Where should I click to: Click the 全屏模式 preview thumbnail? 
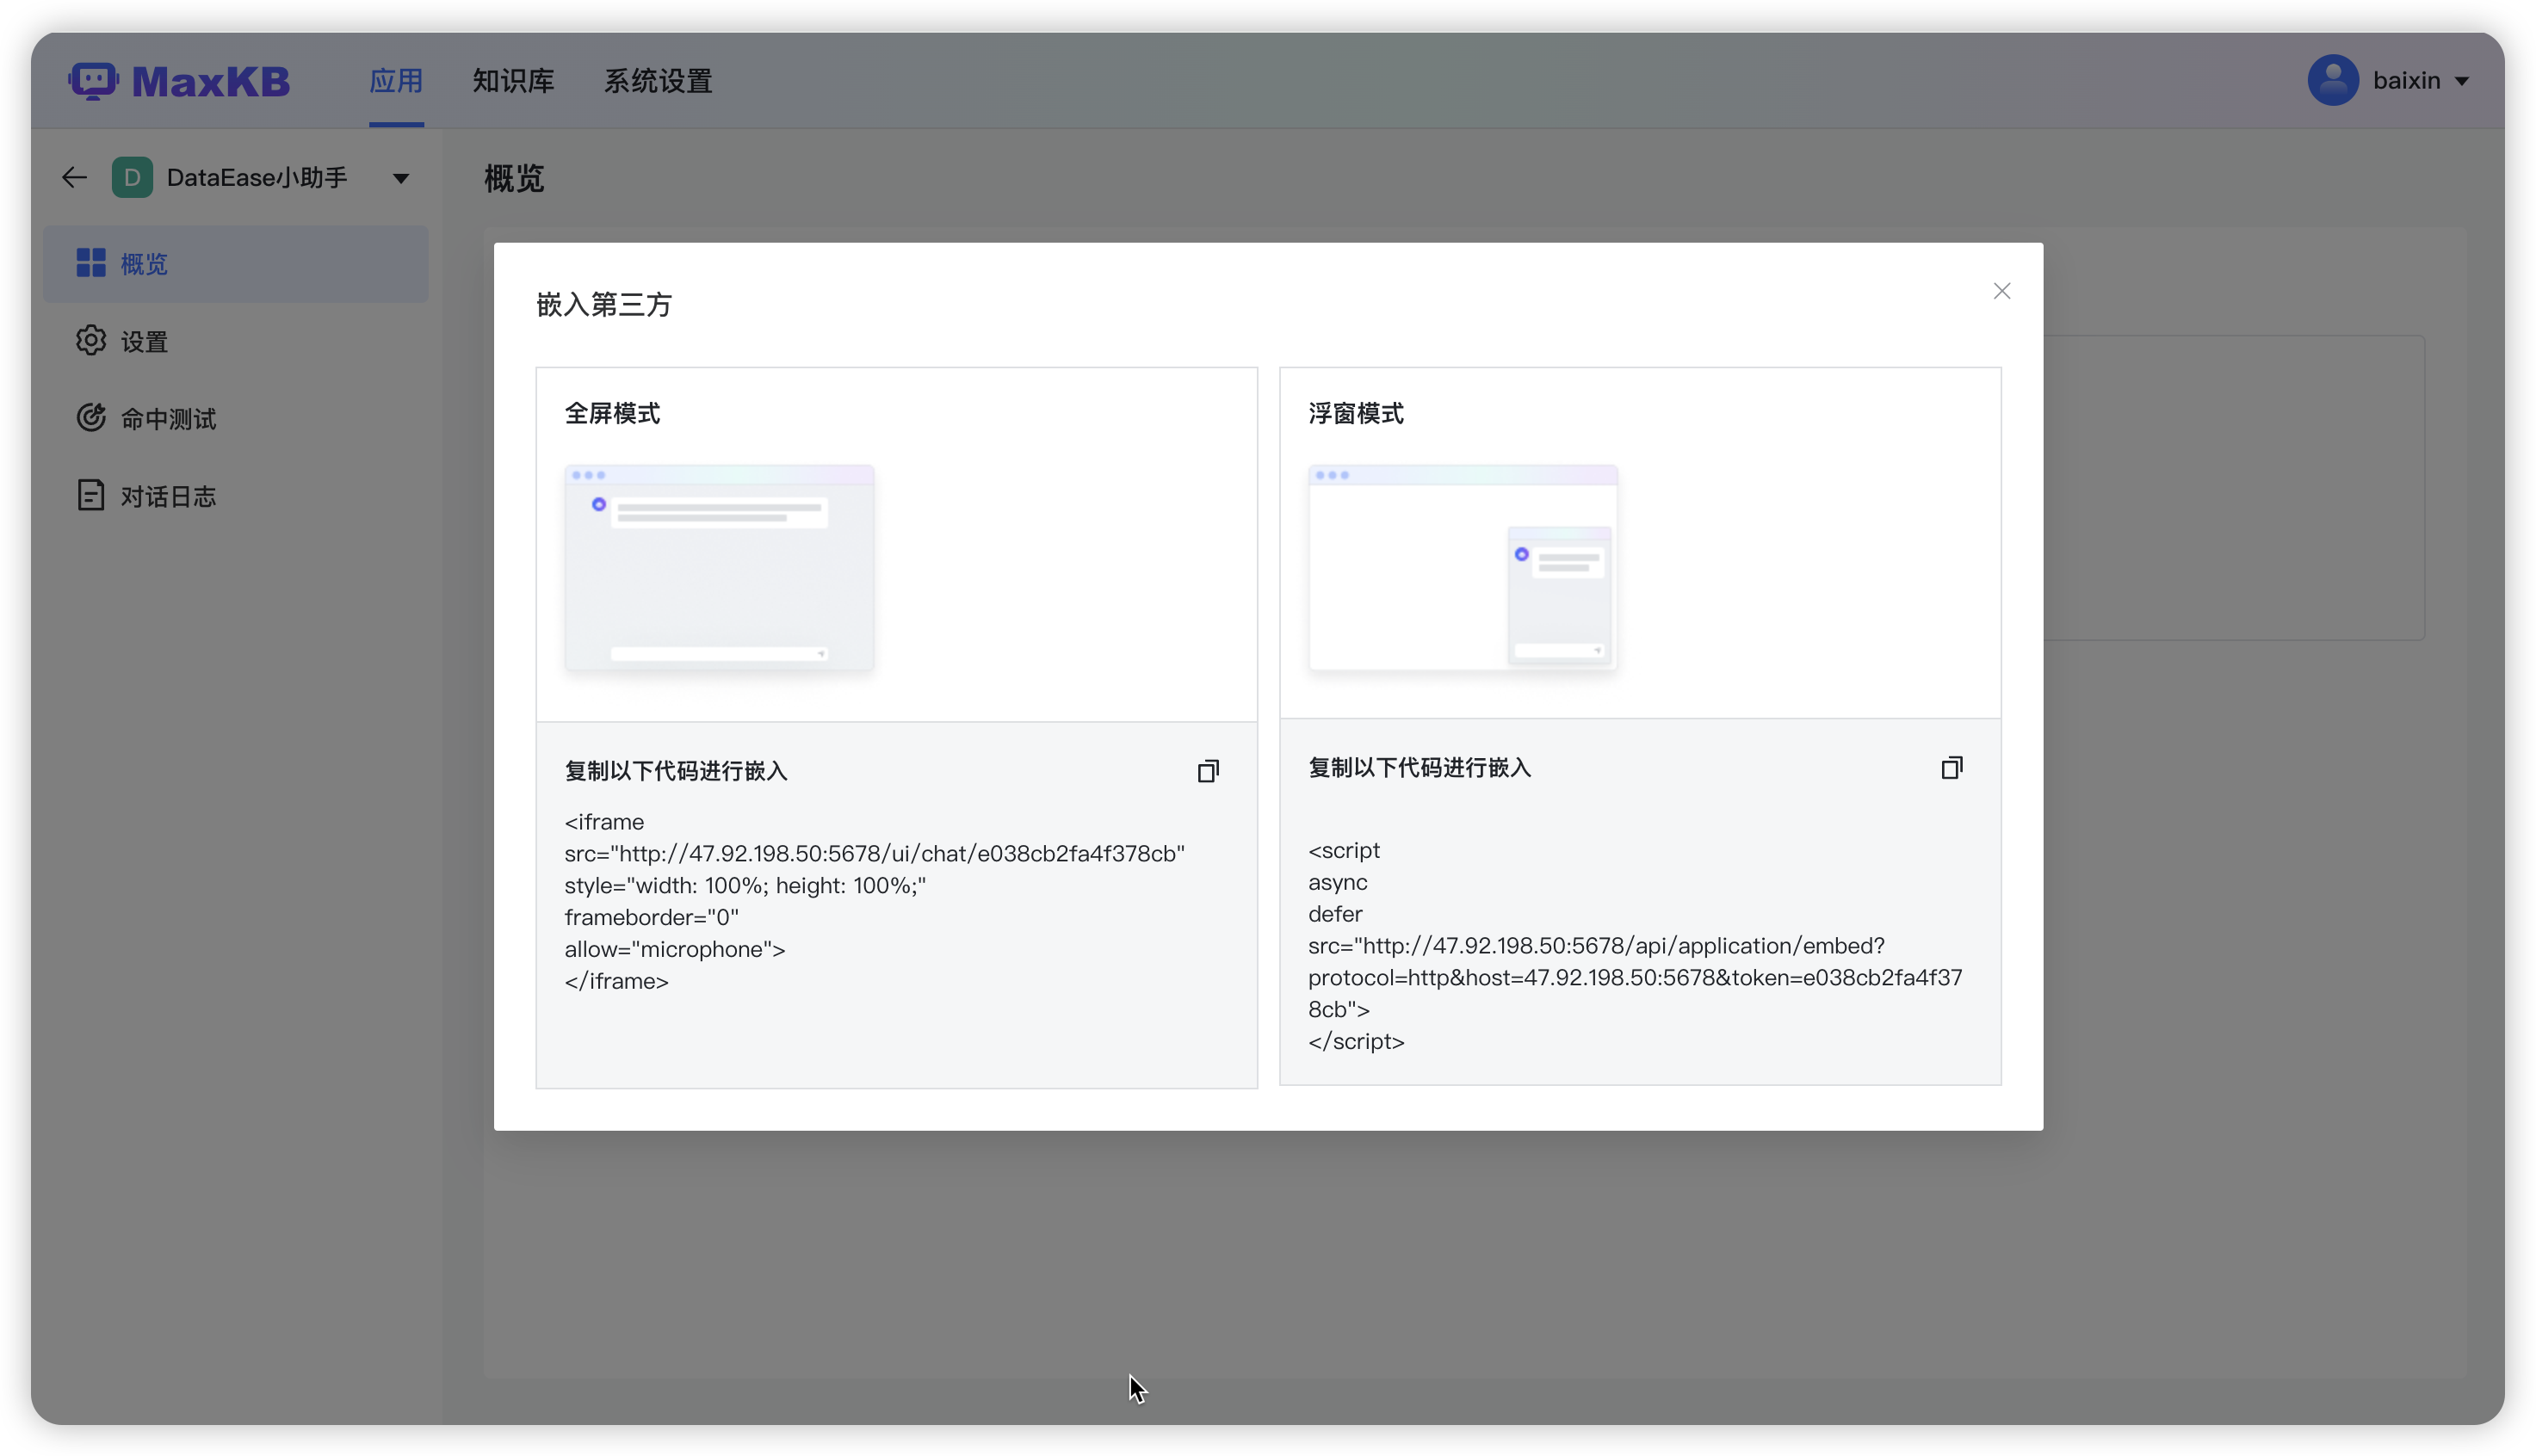pyautogui.click(x=720, y=568)
